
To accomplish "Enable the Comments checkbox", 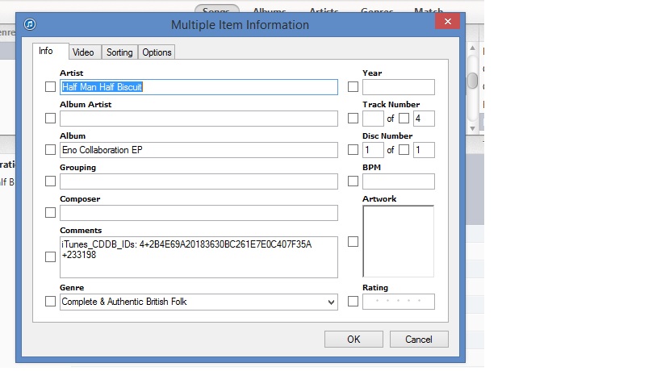I will tap(50, 257).
